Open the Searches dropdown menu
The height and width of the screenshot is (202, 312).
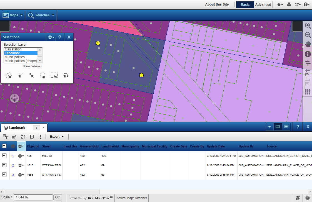[x=41, y=15]
